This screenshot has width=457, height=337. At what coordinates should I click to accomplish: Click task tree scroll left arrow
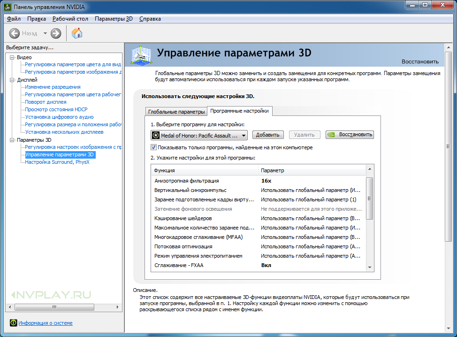tap(10, 307)
